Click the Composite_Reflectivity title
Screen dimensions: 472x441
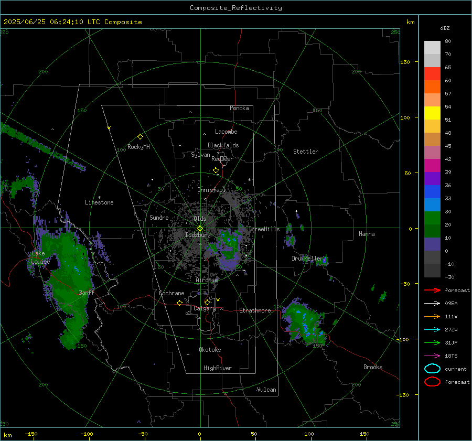[x=236, y=8]
